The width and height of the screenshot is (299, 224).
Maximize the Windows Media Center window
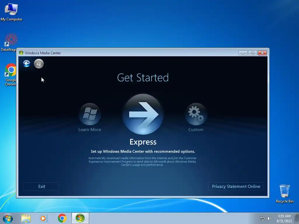[x=253, y=53]
